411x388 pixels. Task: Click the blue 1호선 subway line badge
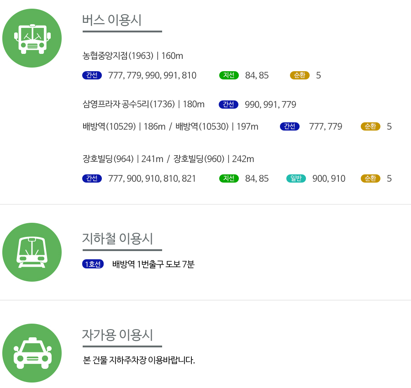93,264
